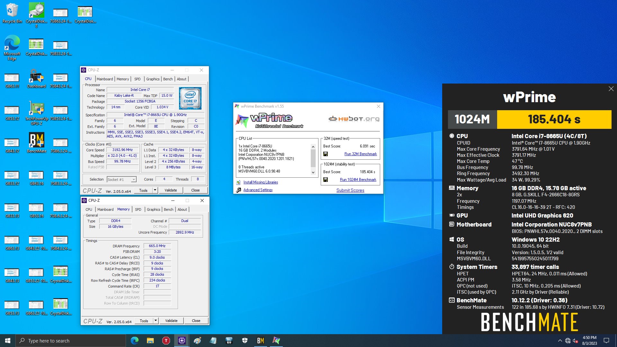
Task: Open Bench tab in upper CPU-Z window
Action: pyautogui.click(x=168, y=79)
